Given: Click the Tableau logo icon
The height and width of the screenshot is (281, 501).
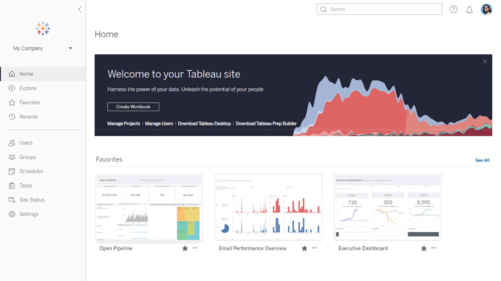Looking at the screenshot, I should pos(42,29).
